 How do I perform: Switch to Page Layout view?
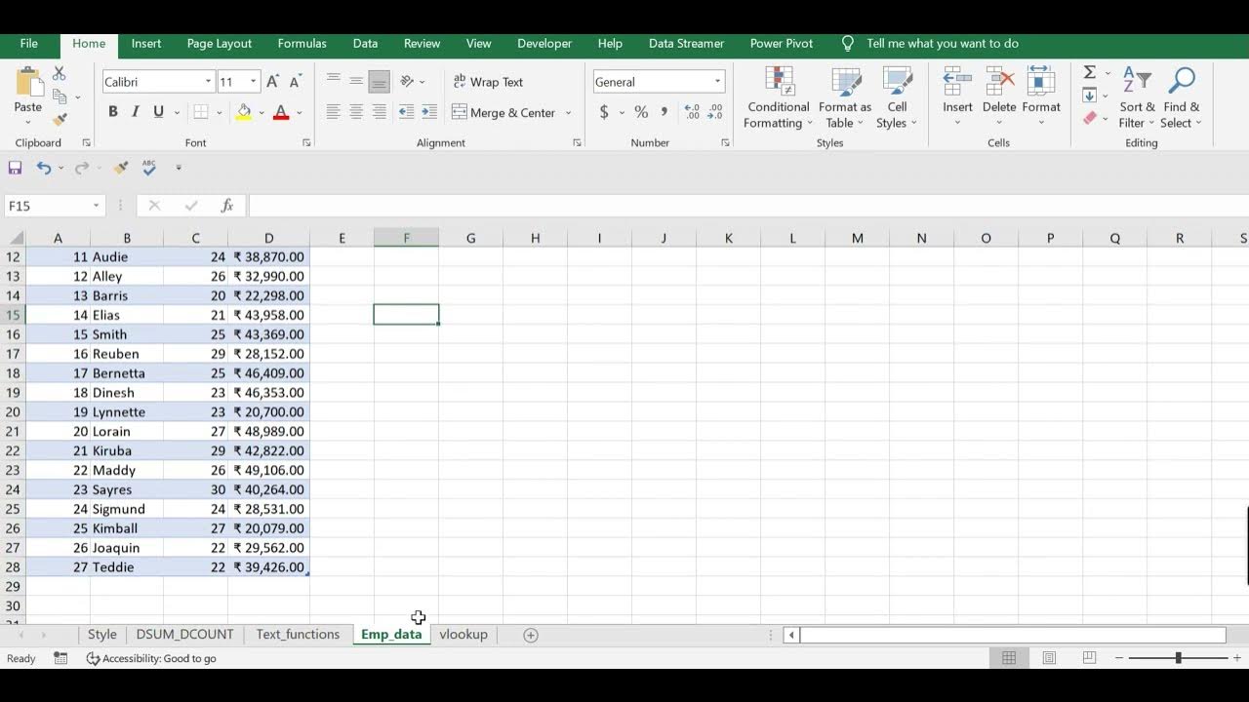coord(1049,658)
